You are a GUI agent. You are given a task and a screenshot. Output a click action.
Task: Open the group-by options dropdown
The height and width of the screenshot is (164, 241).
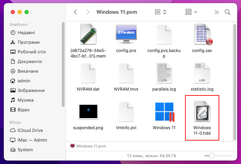coord(191,12)
